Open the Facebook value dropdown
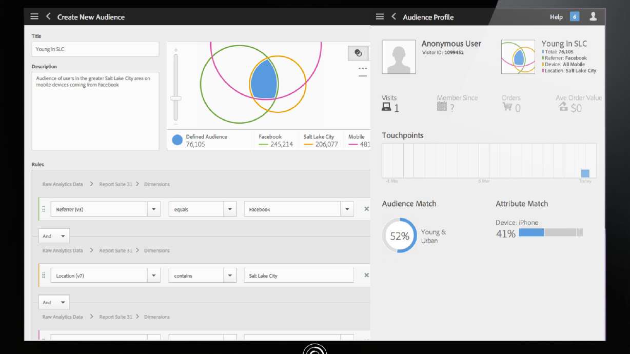Viewport: 630px width, 354px height. pyautogui.click(x=347, y=209)
